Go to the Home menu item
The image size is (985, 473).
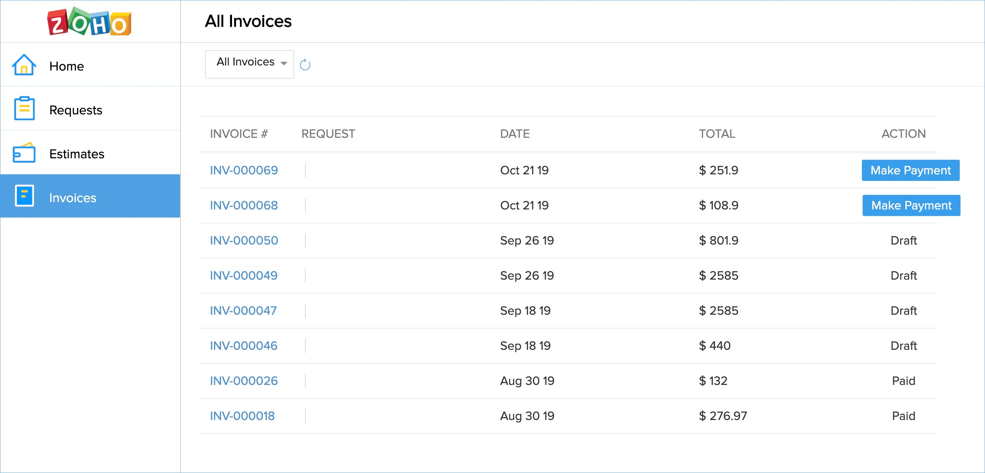click(x=66, y=66)
